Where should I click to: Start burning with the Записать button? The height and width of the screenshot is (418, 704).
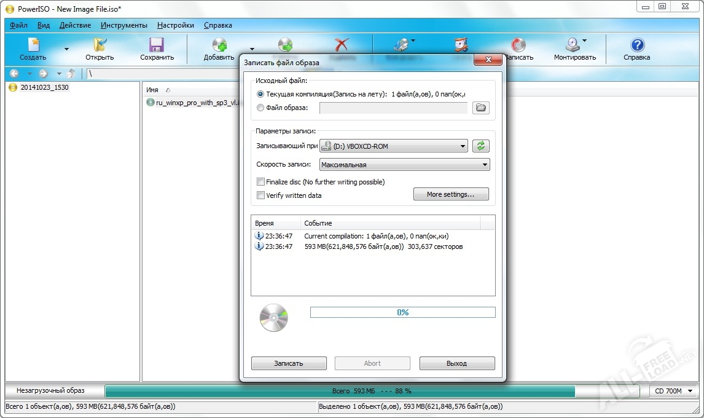289,363
